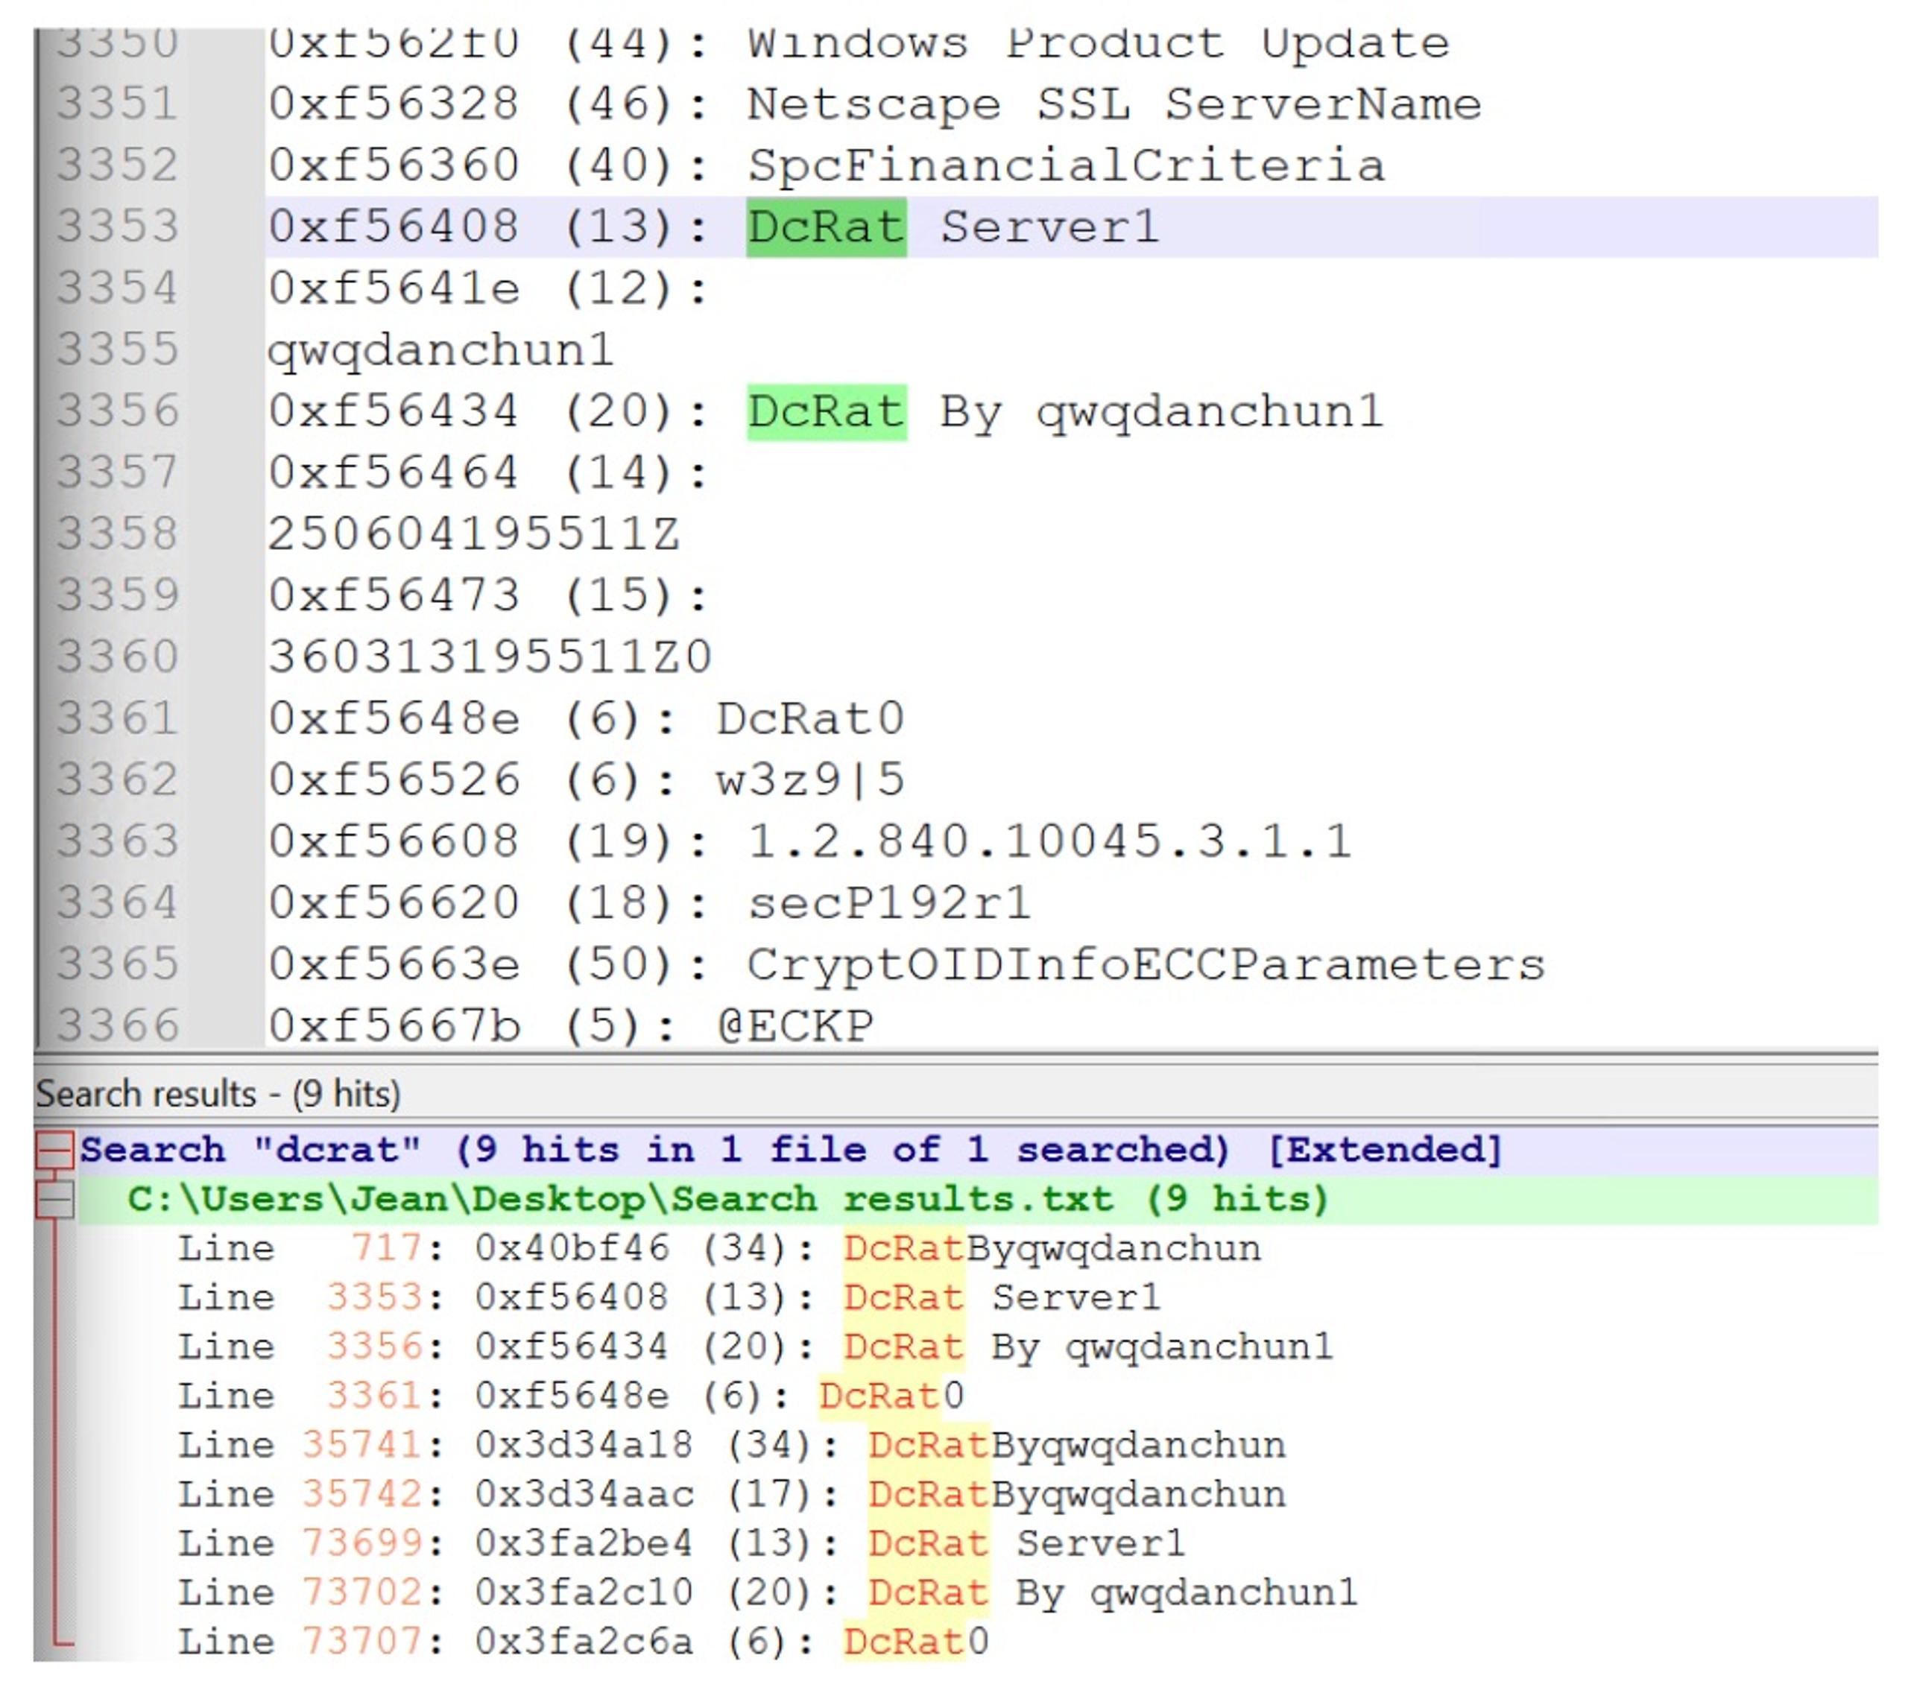This screenshot has height=1699, width=1908.
Task: Collapse the Search "dcrat" results node
Action: coord(54,1150)
